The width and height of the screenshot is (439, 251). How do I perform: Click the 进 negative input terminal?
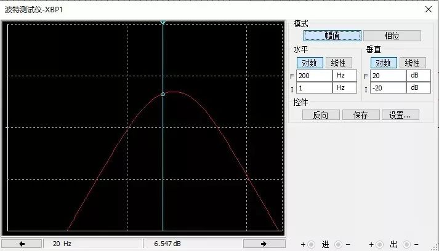point(338,245)
